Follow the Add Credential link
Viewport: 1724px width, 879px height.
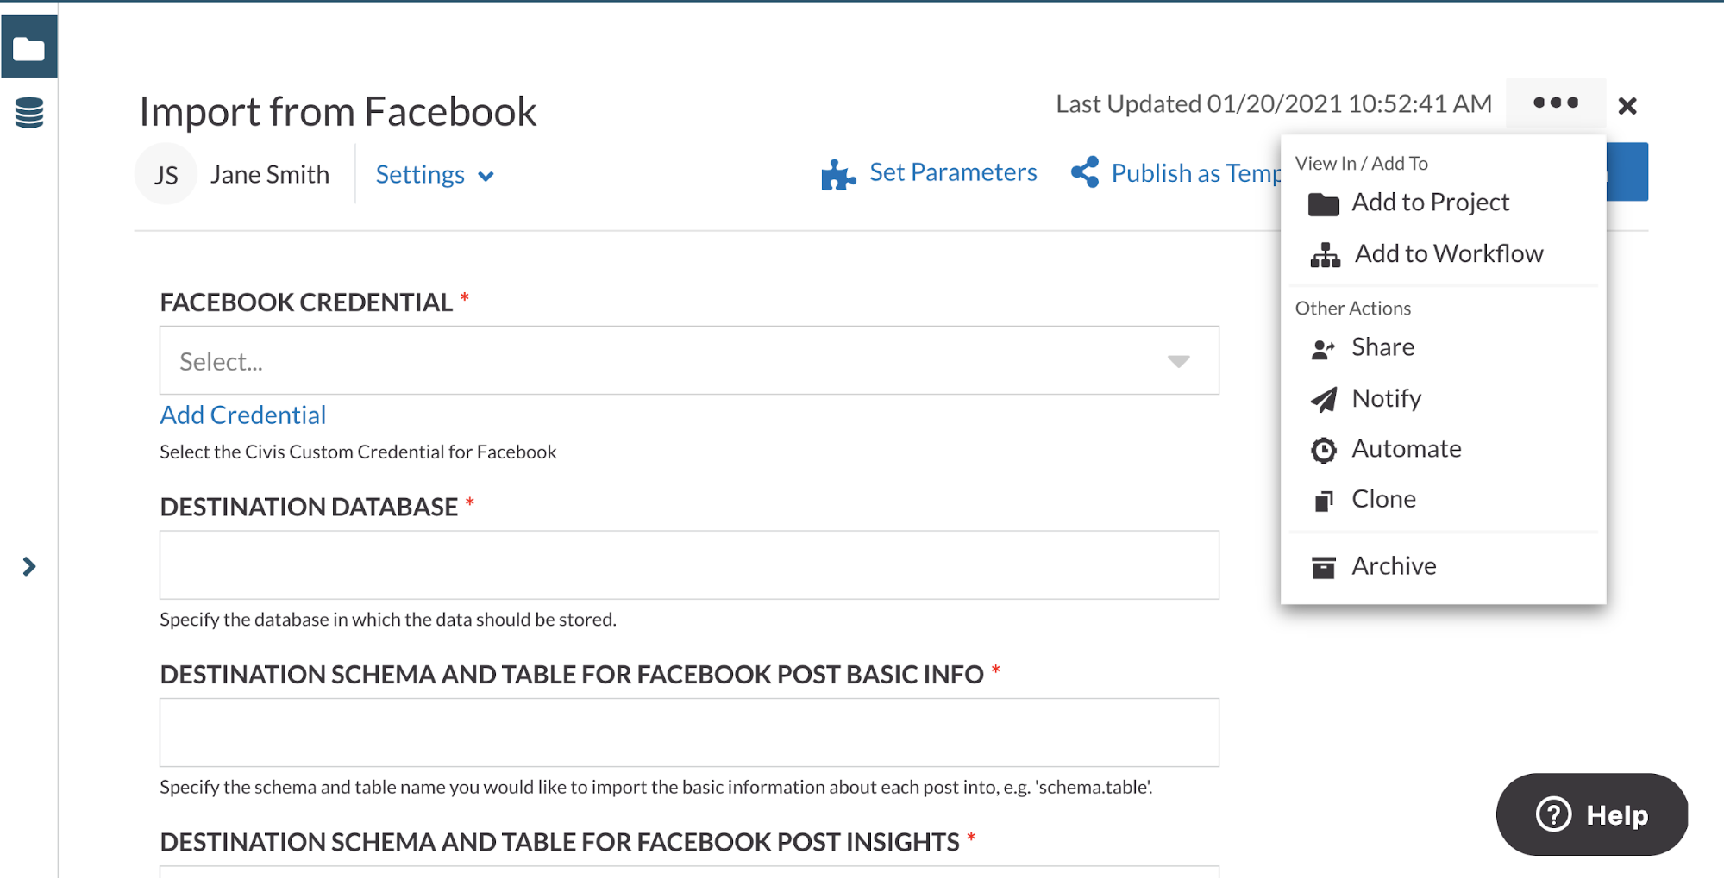pyautogui.click(x=243, y=415)
